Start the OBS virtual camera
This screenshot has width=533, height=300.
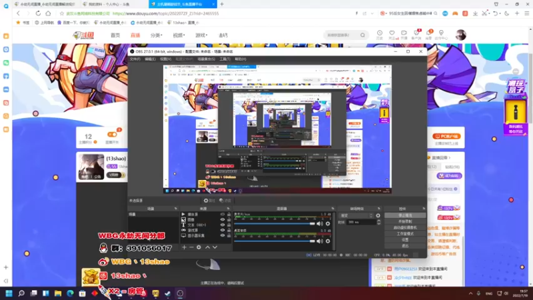pos(405,228)
